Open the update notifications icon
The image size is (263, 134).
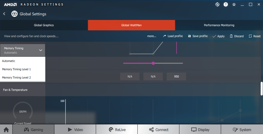point(217,4)
